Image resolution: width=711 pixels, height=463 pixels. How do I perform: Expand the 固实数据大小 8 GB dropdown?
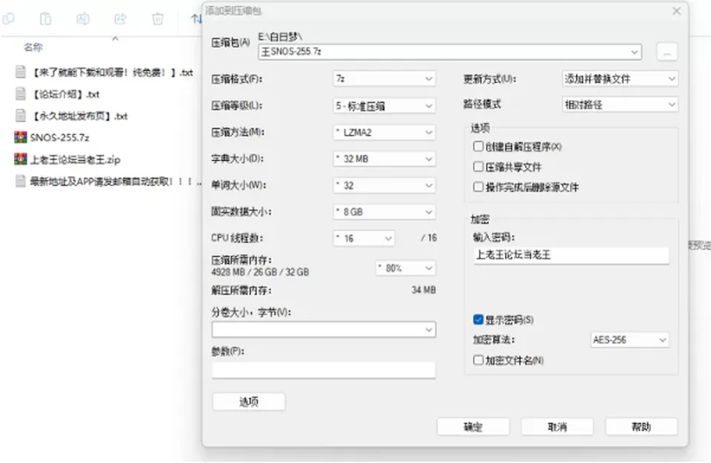click(x=384, y=212)
